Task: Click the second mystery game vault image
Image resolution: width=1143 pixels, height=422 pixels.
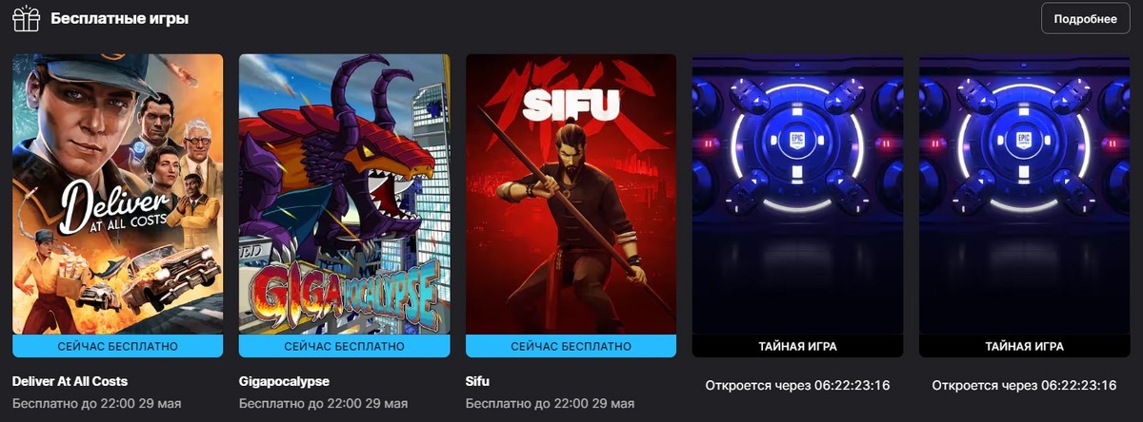Action: click(1024, 194)
